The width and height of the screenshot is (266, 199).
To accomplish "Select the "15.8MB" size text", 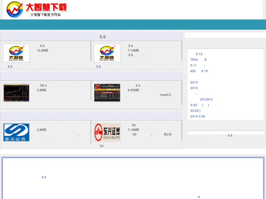I will pos(42,50).
